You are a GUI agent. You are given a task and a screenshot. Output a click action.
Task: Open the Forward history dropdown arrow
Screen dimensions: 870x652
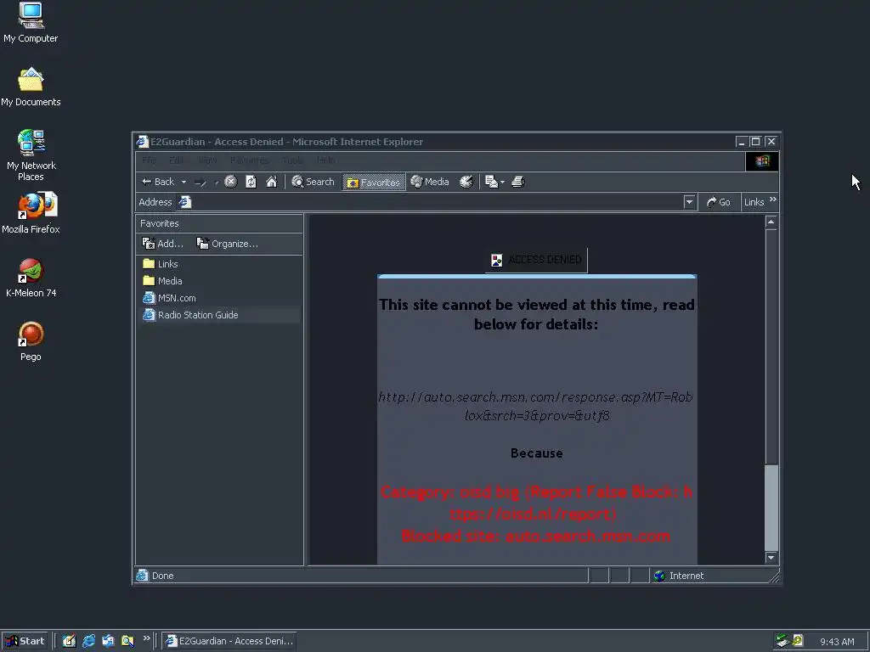(216, 182)
